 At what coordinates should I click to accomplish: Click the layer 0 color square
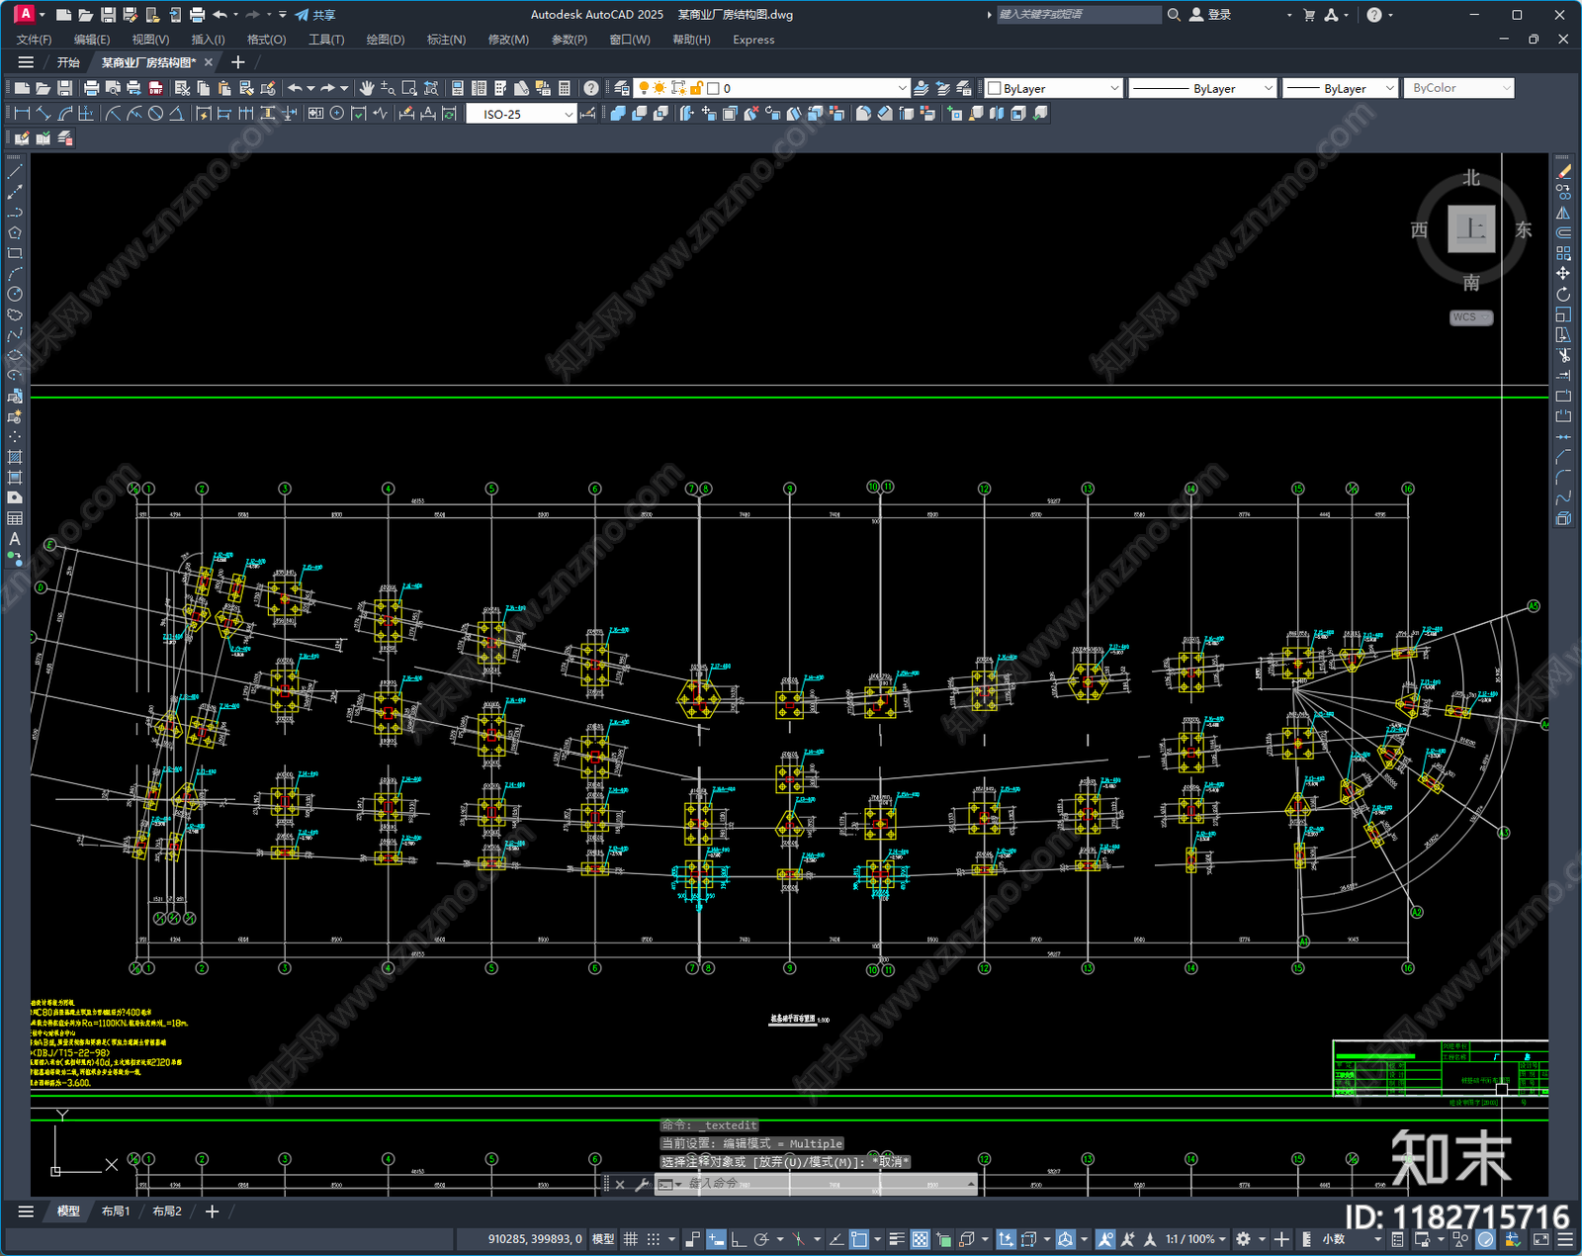pos(713,89)
